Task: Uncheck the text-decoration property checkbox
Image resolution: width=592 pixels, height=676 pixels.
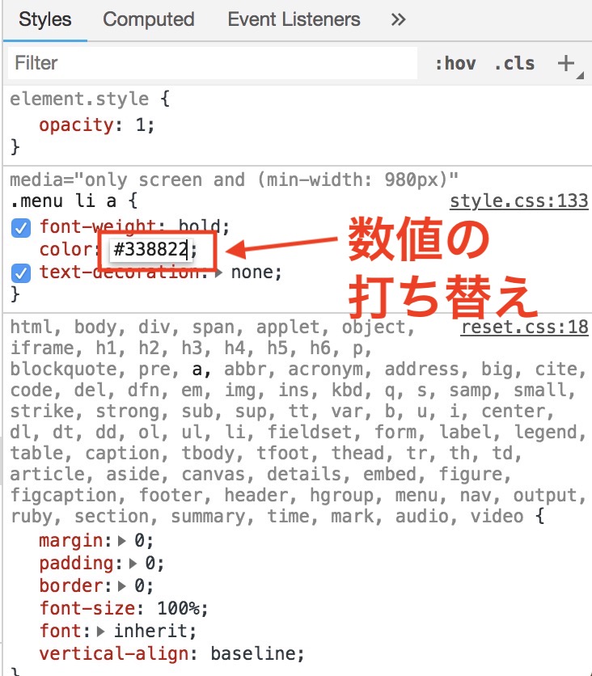Action: [x=21, y=273]
